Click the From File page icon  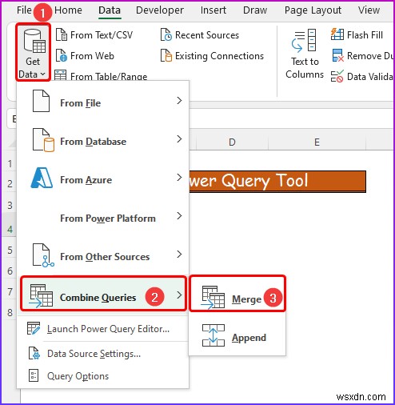[41, 101]
